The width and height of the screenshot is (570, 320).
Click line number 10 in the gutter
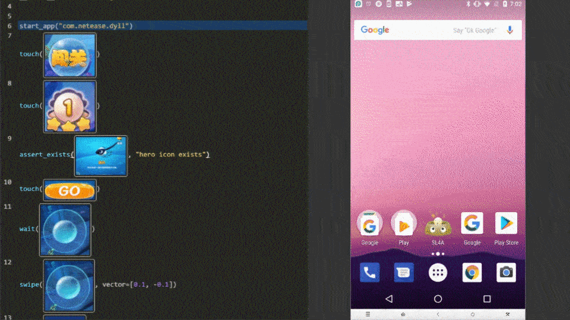[x=8, y=182]
